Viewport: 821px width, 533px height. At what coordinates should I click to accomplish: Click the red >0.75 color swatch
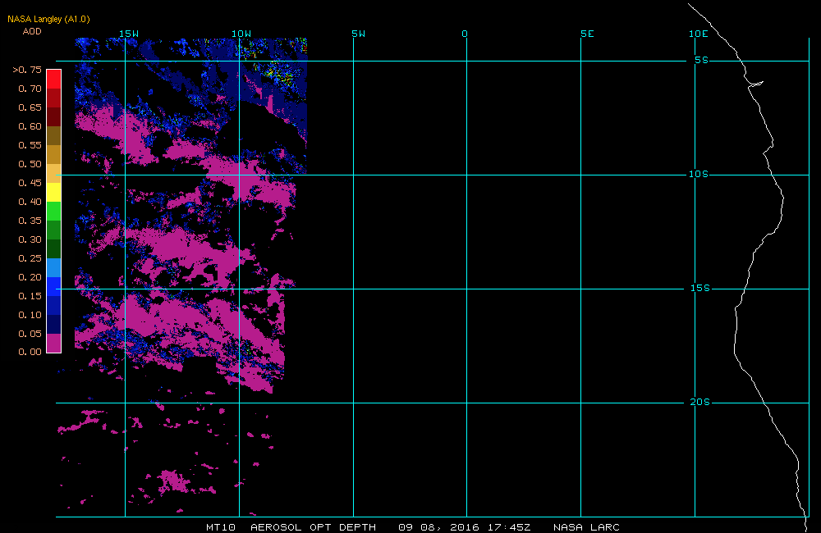[54, 79]
